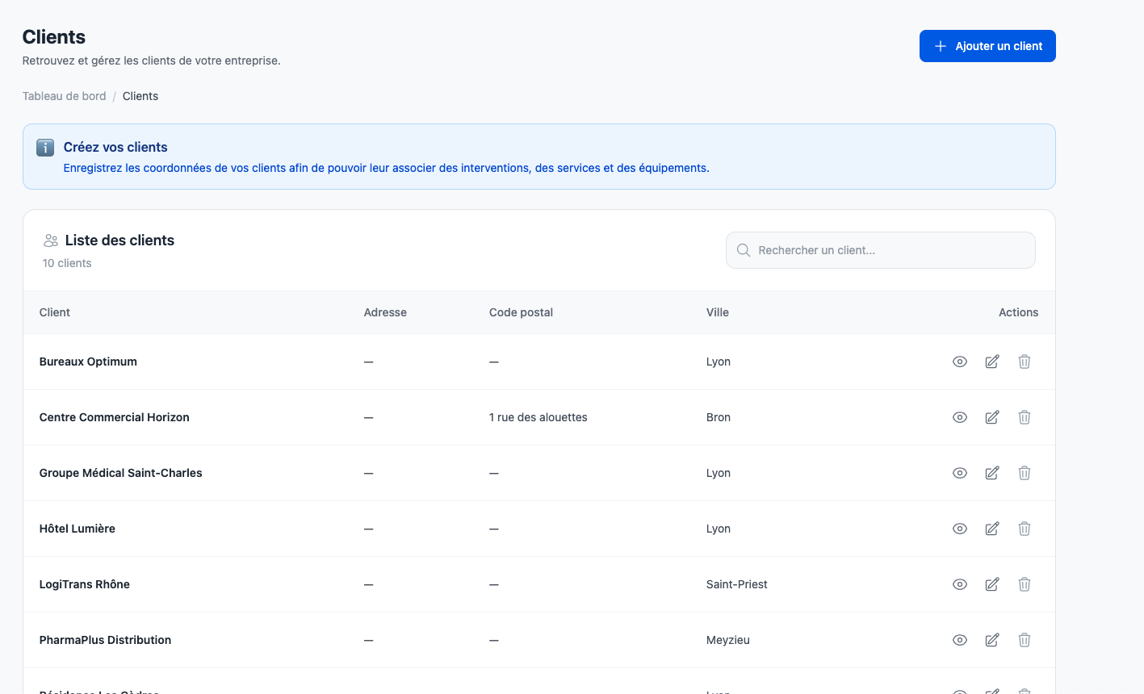The image size is (1144, 694).
Task: Edit the PharmaPlus Distribution client
Action: click(x=992, y=640)
